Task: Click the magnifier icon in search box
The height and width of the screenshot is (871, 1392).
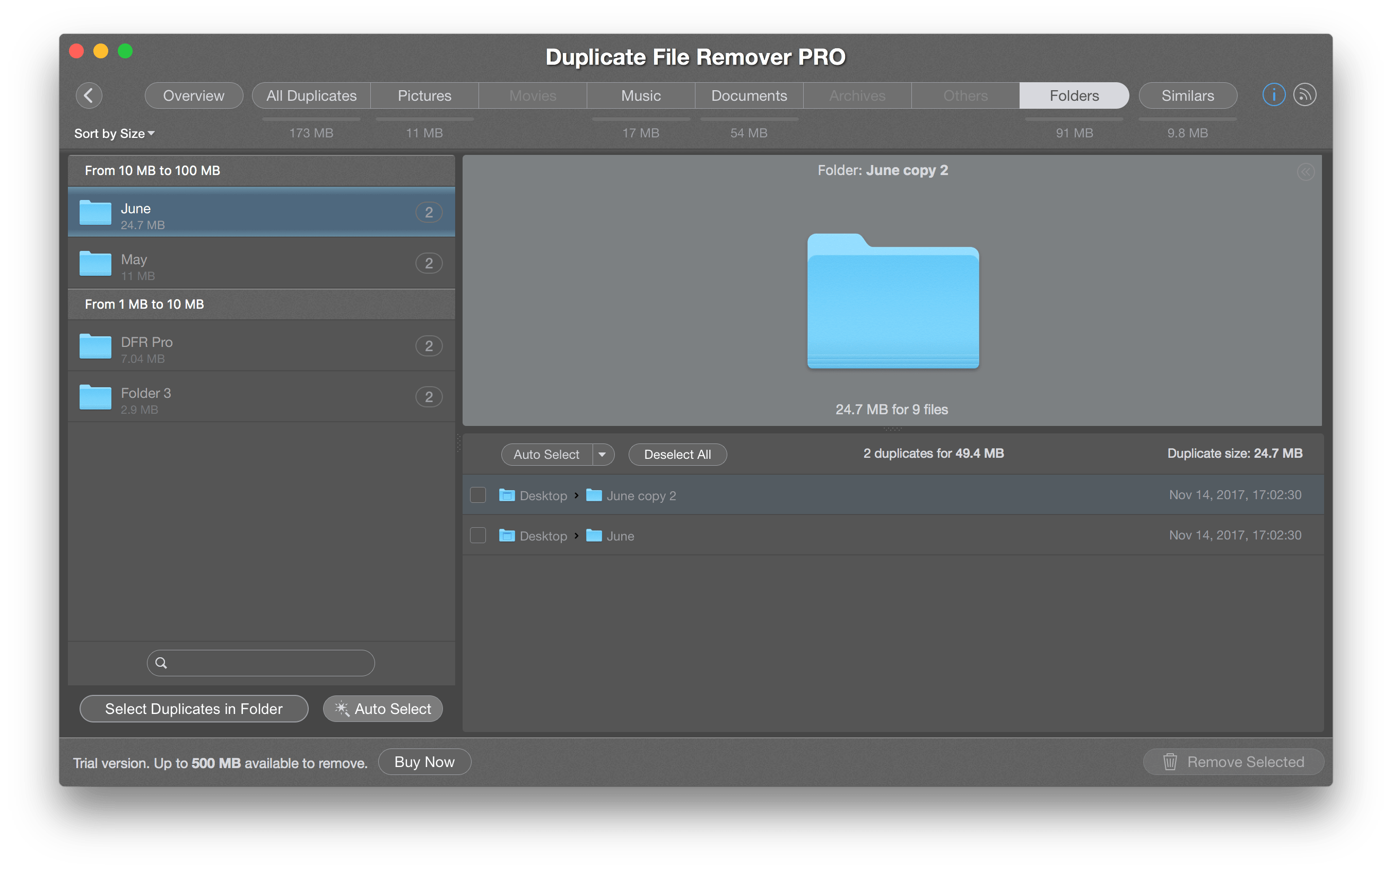Action: point(161,663)
